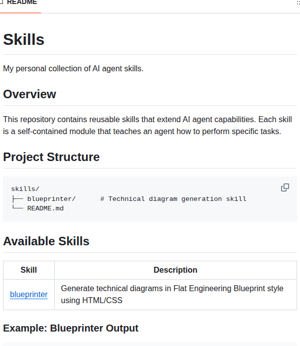The height and width of the screenshot is (346, 300).
Task: Click the Overview heading
Action: tap(29, 94)
